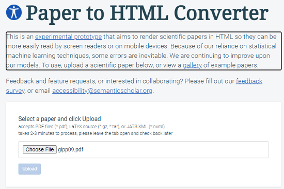This screenshot has width=284, height=189.
Task: Open the gallery of example papers link
Action: point(192,65)
